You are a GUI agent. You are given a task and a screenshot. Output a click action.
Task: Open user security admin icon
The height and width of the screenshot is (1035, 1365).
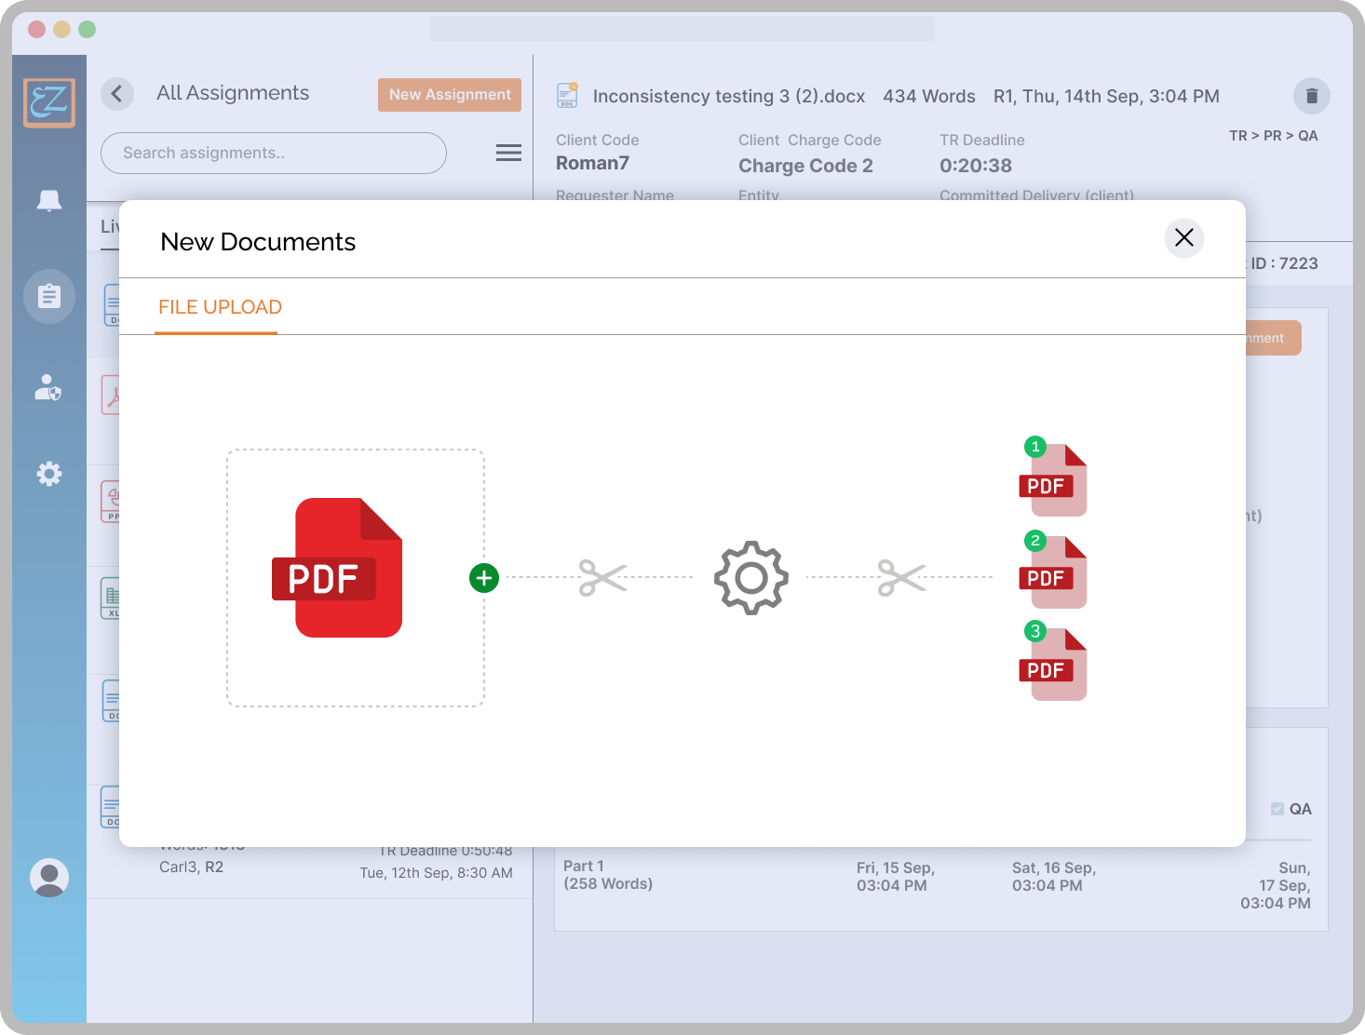48,387
